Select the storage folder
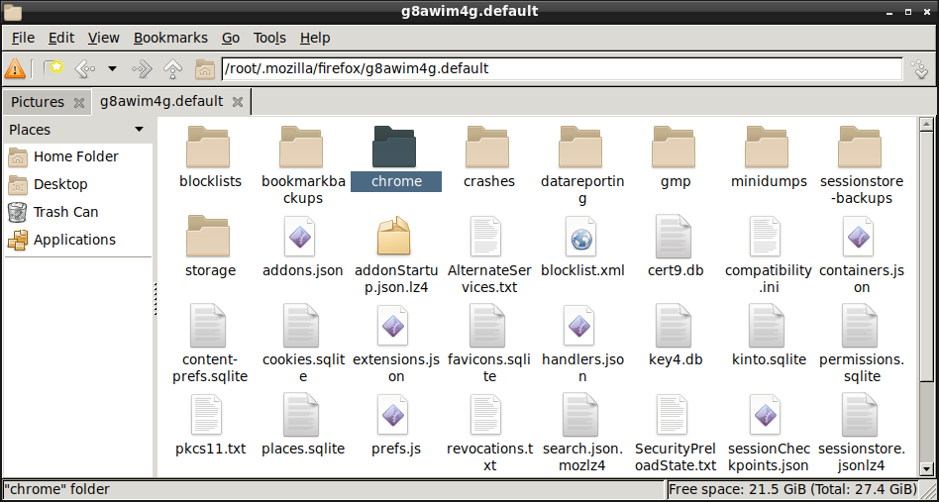 [x=210, y=247]
